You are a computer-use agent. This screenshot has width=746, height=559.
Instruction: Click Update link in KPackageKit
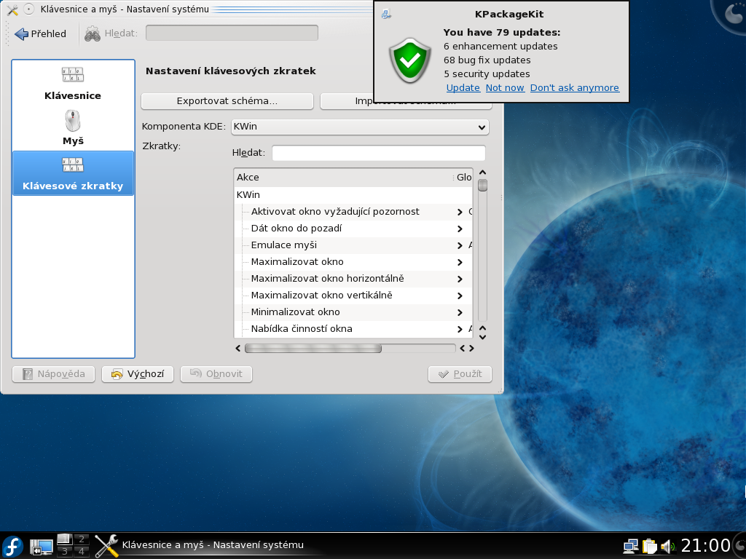coord(463,87)
